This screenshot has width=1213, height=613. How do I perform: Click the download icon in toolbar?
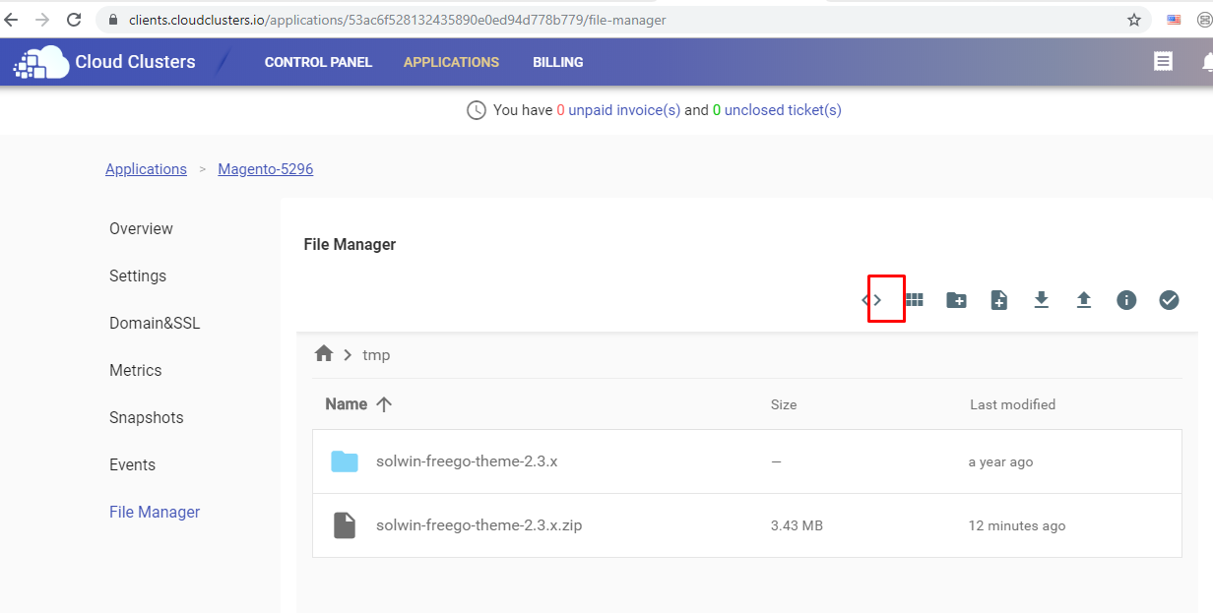1041,300
